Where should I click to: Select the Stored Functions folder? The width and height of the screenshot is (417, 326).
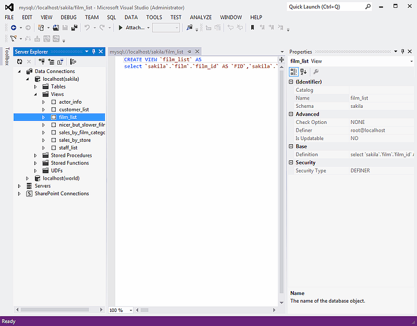click(x=70, y=163)
